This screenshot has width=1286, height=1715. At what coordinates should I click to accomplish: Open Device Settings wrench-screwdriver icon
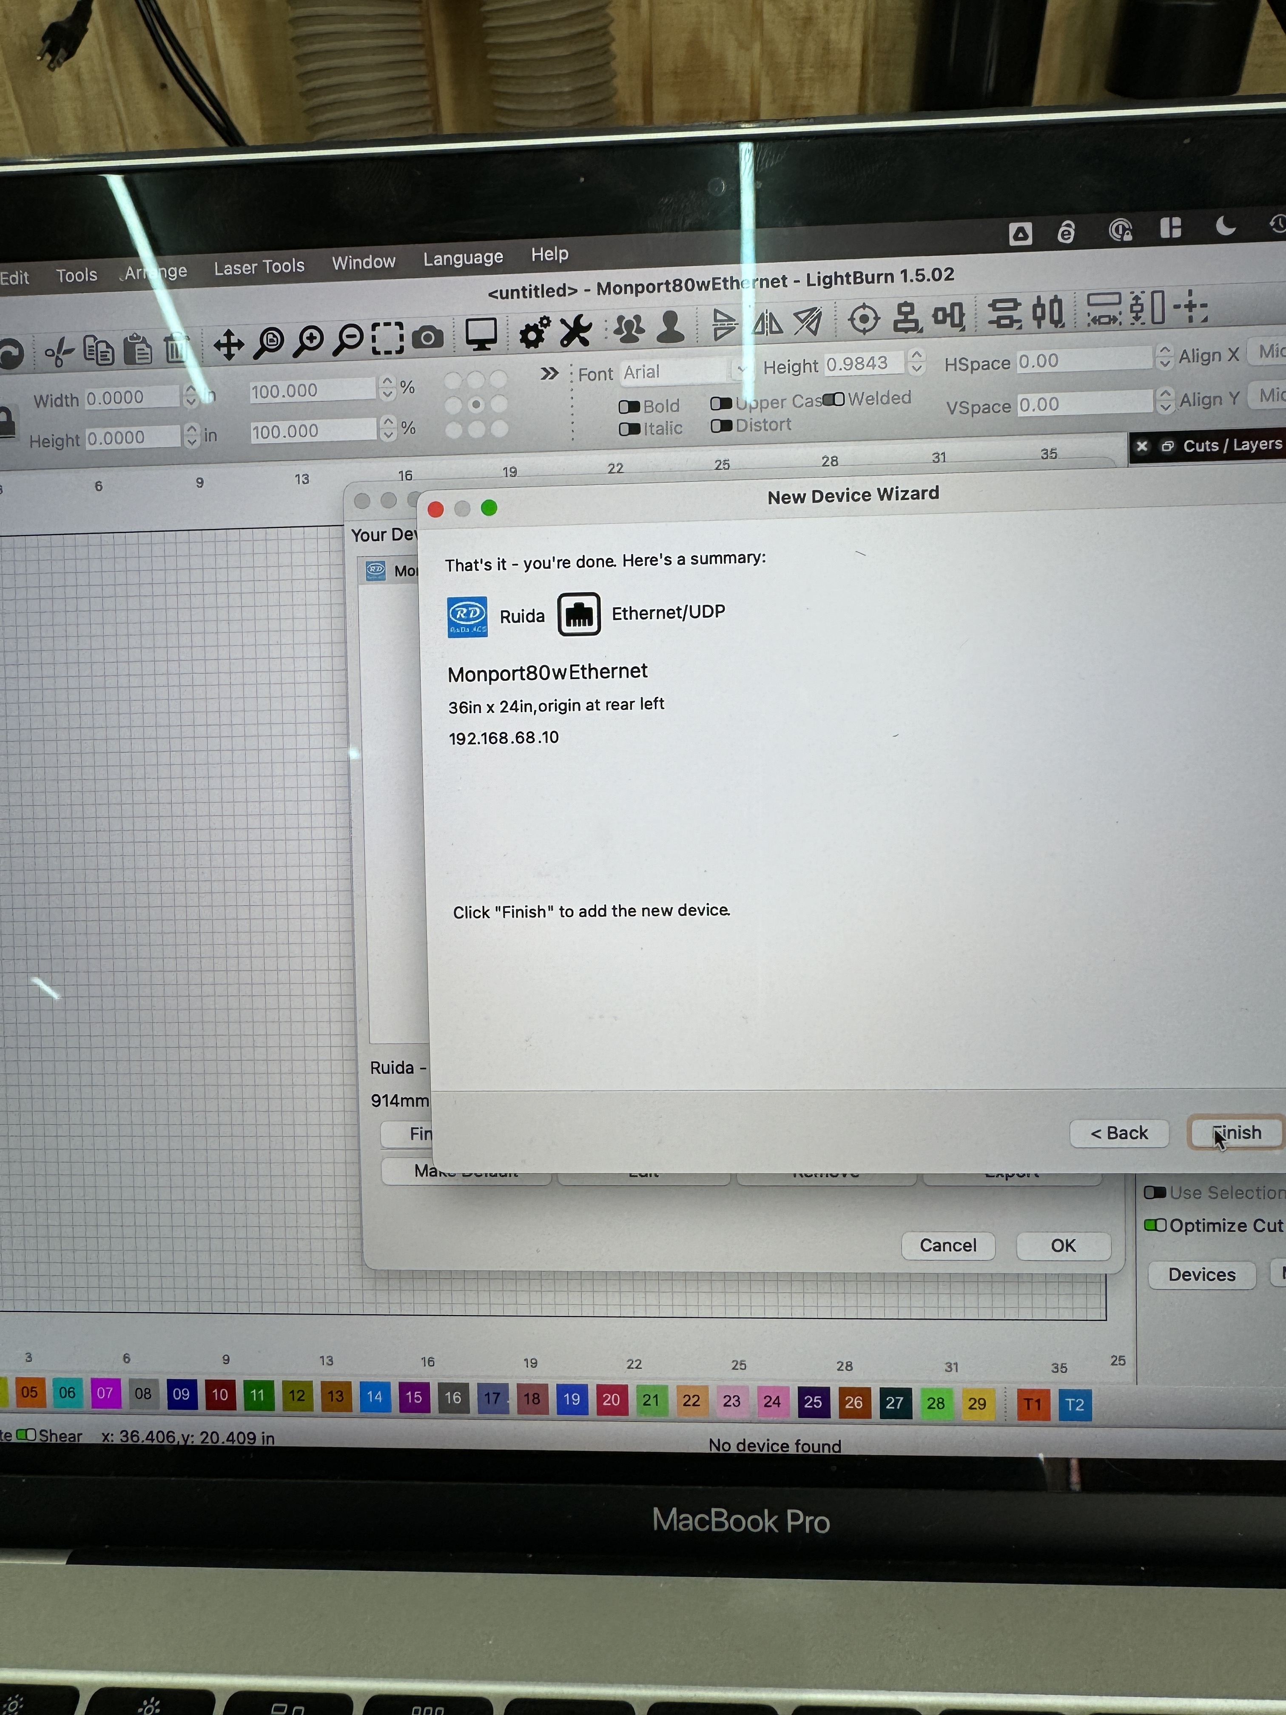(x=576, y=330)
